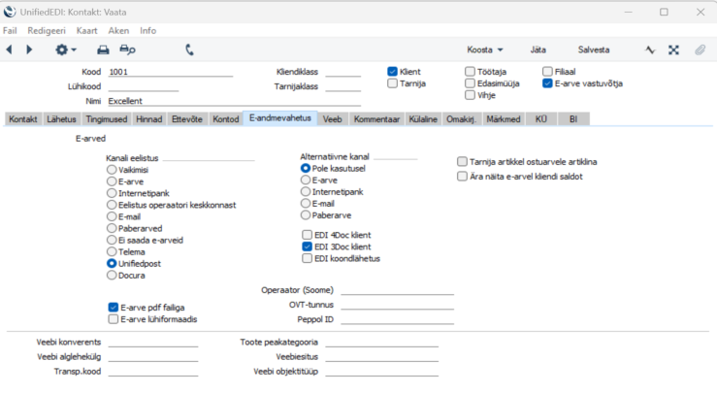Image resolution: width=717 pixels, height=394 pixels.
Task: Click the fullscreen expand arrows icon
Action: click(x=673, y=49)
